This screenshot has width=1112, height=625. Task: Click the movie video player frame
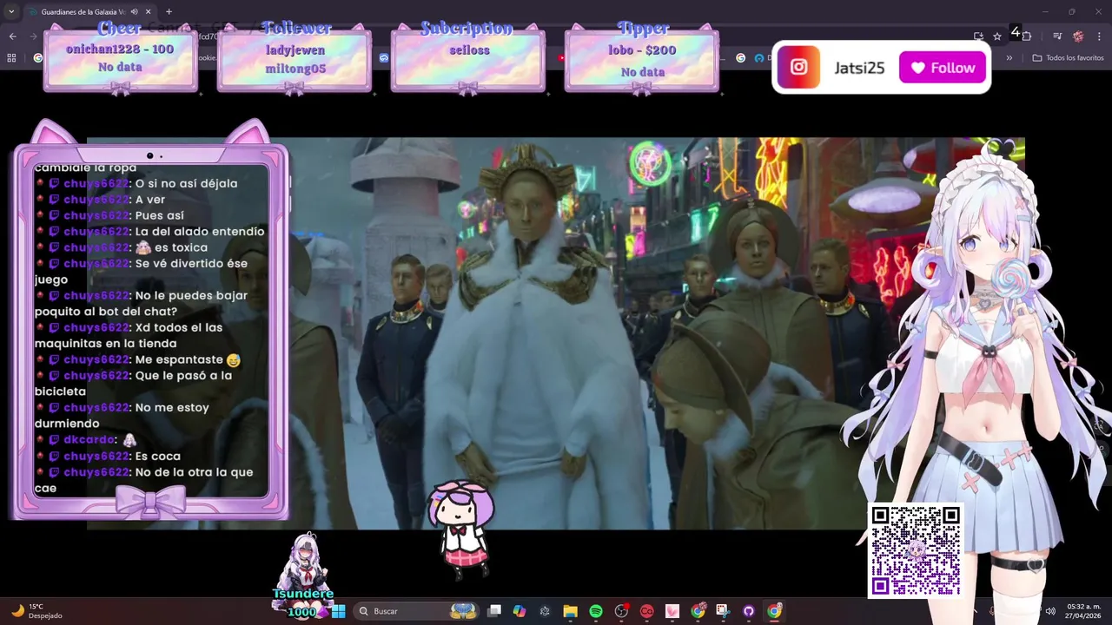click(x=556, y=333)
